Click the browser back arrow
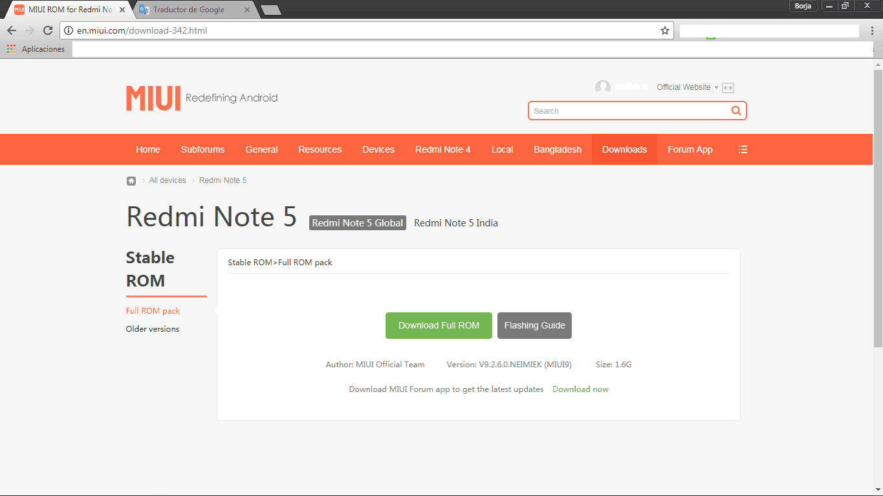The image size is (883, 496). 12,30
